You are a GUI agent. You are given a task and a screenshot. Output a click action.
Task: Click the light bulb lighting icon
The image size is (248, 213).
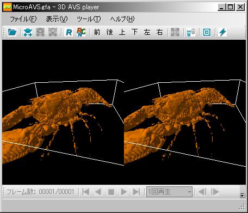[x=191, y=32]
